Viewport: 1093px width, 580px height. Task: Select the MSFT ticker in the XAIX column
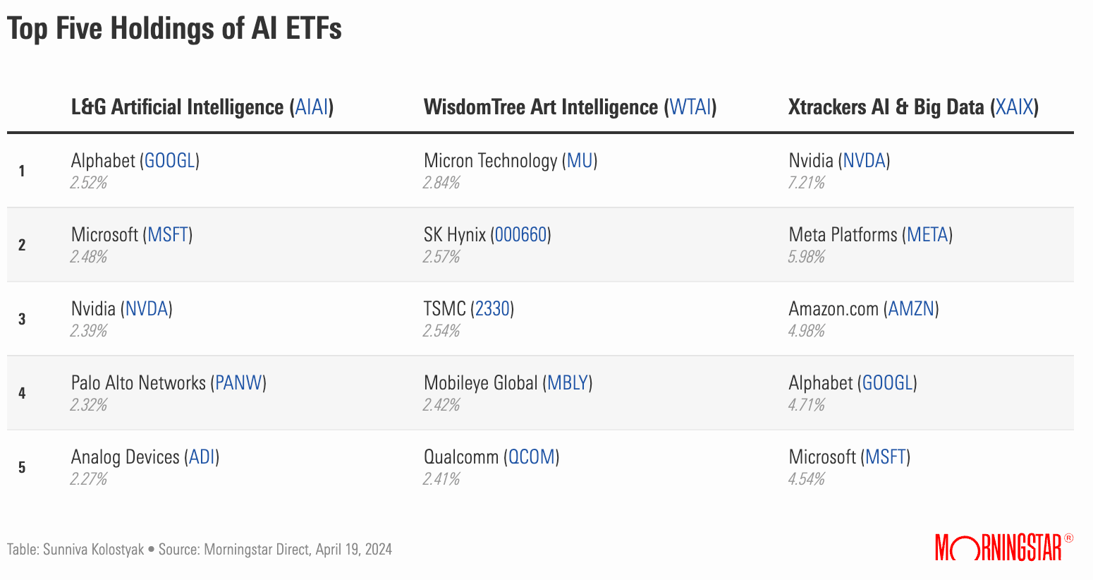coord(886,457)
